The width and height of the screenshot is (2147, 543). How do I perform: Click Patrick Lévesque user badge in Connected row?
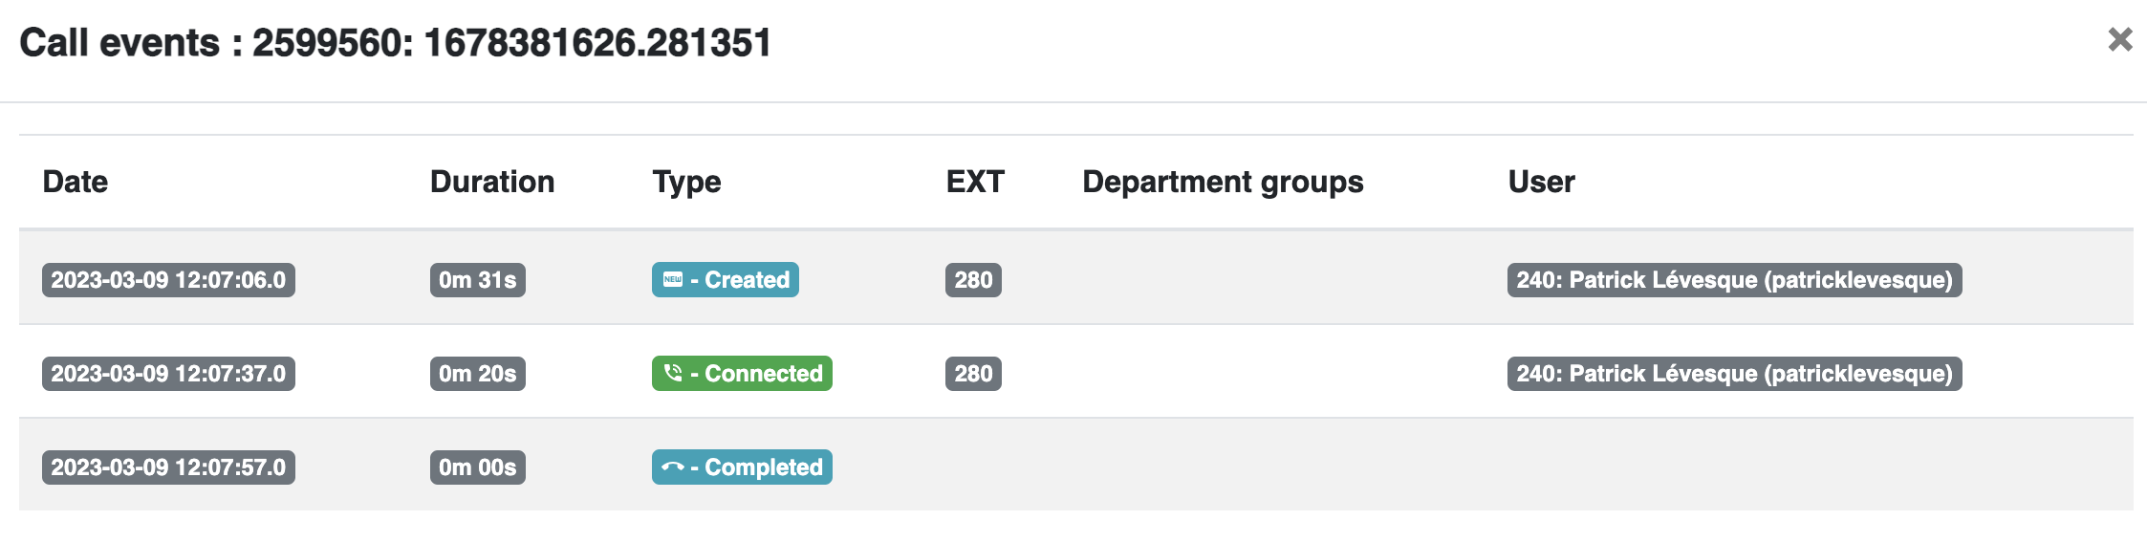click(x=1734, y=374)
